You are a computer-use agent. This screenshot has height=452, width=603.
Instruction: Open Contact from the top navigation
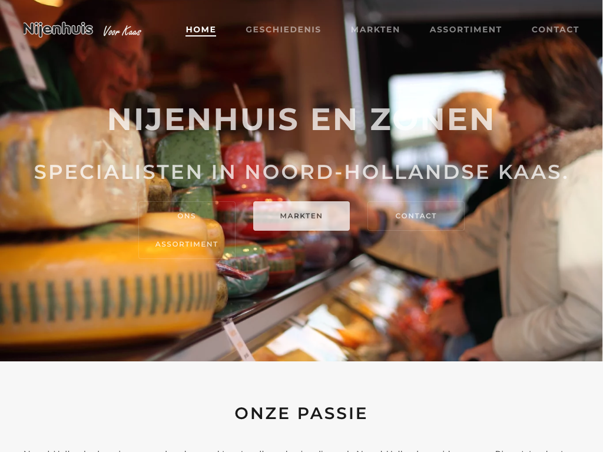(x=555, y=29)
